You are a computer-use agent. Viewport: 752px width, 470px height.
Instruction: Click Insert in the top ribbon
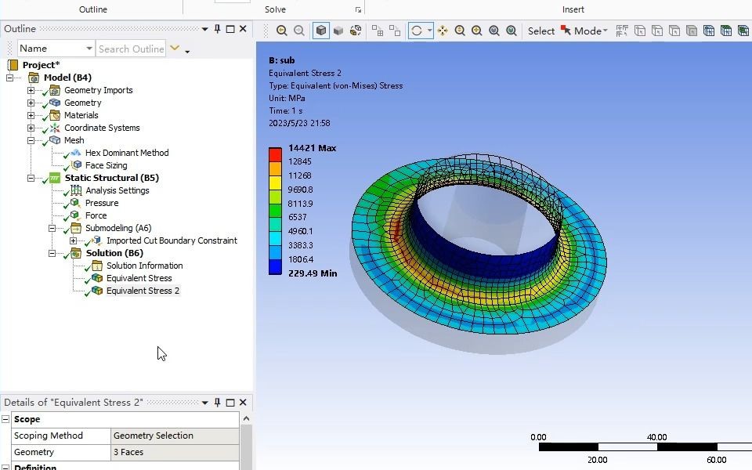573,9
